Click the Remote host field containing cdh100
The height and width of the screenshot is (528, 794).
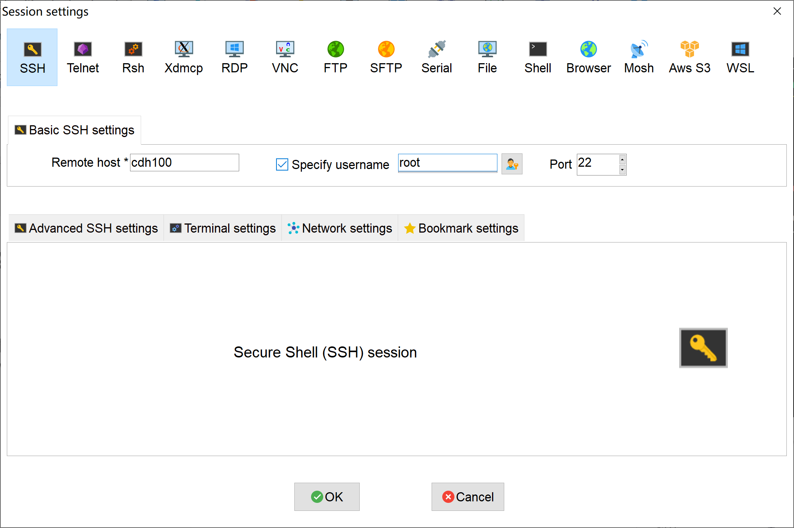184,163
